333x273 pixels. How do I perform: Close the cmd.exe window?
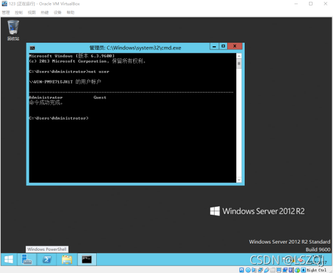pyautogui.click(x=234, y=46)
